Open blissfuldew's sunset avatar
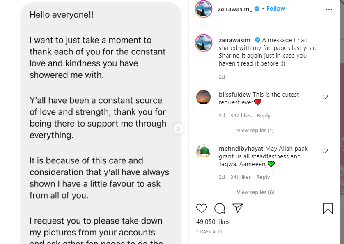344x244 pixels. (204, 97)
